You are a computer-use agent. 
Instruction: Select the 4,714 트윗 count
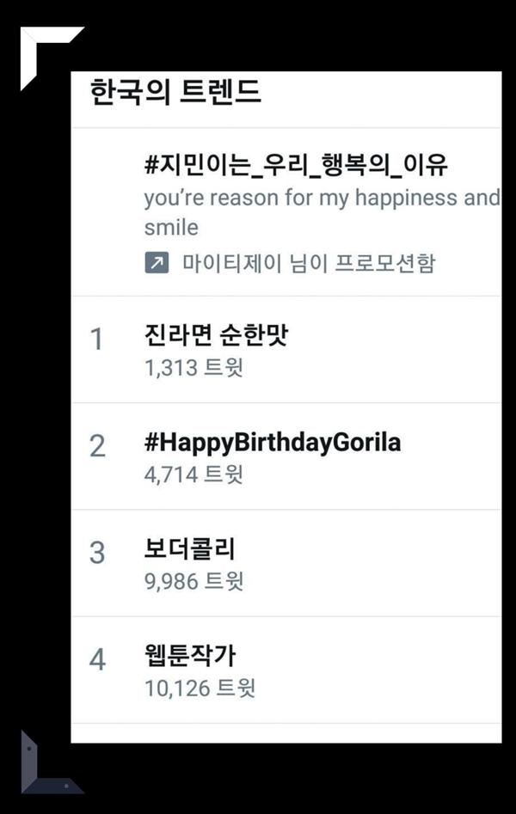pyautogui.click(x=193, y=474)
